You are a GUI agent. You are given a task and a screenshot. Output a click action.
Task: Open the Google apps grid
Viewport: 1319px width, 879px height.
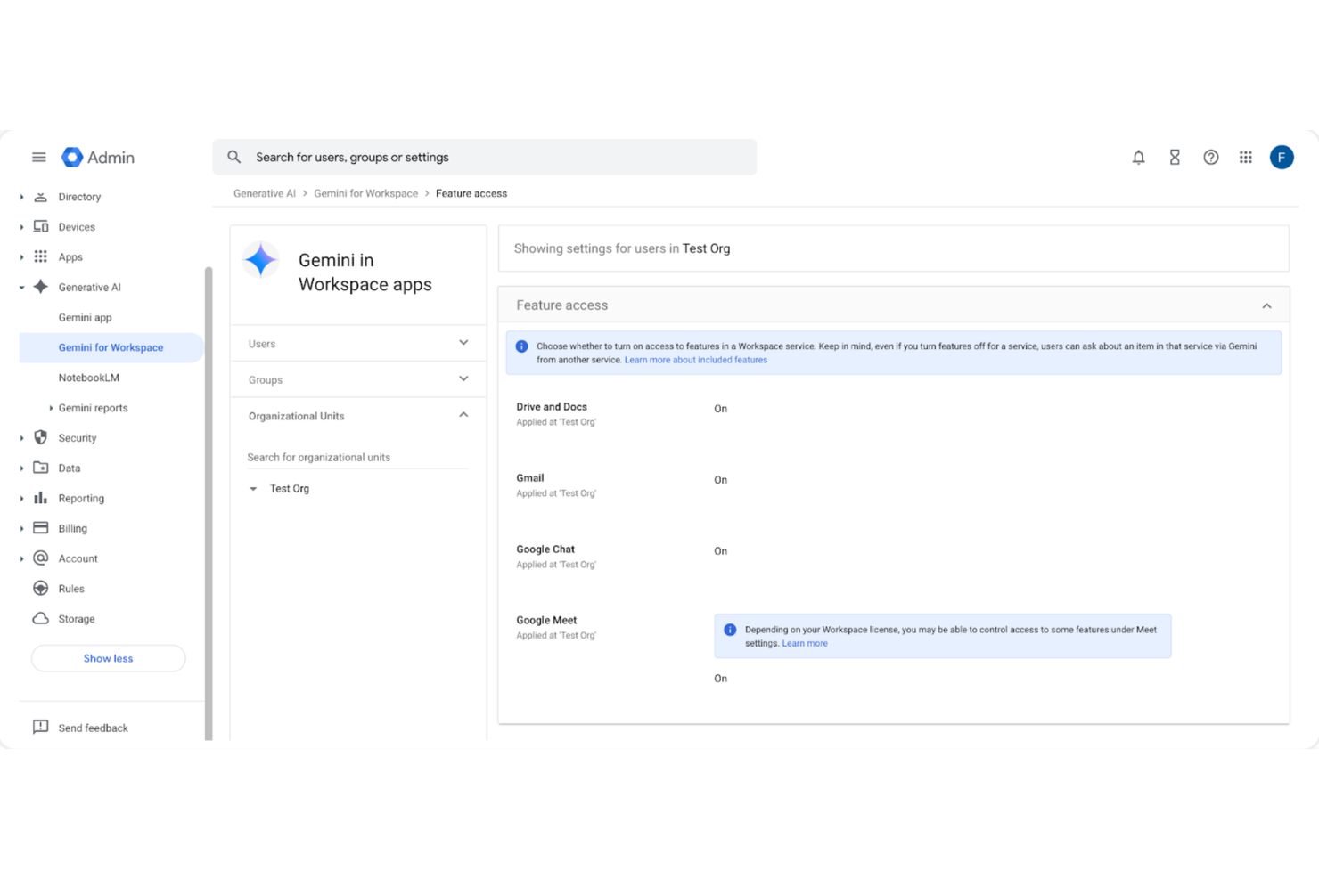pyautogui.click(x=1246, y=158)
